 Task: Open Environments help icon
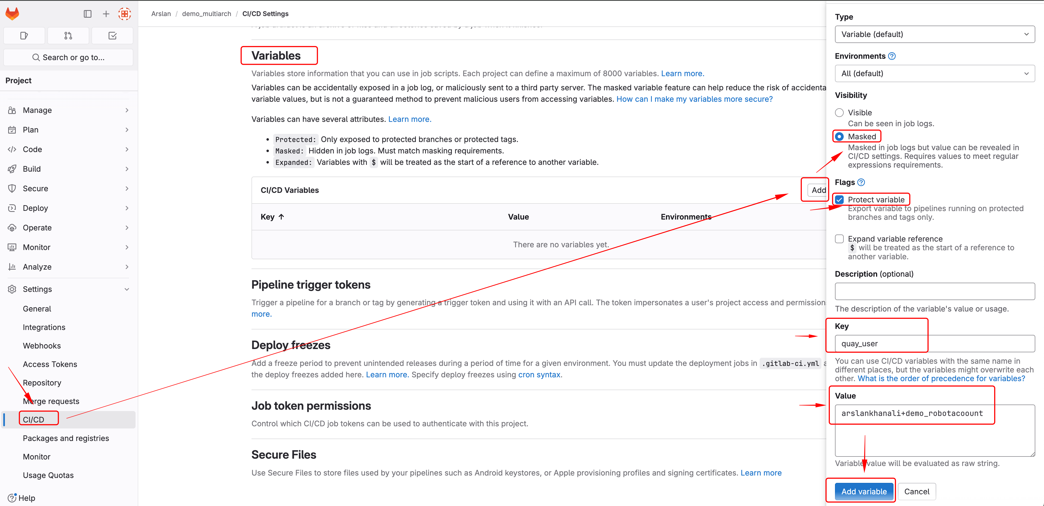(x=892, y=56)
